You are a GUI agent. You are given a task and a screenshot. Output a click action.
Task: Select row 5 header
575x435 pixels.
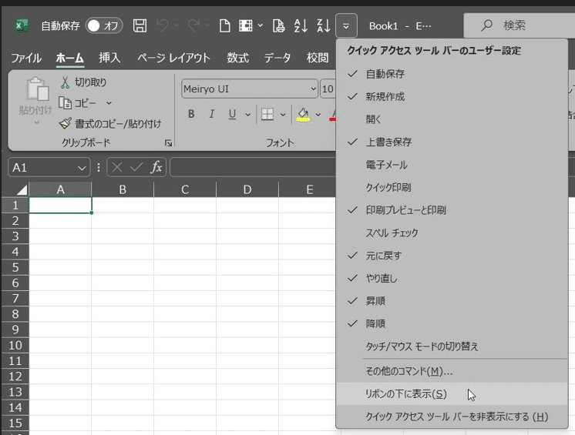15,268
